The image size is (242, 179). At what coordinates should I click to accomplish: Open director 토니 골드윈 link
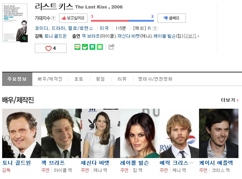tap(55, 36)
